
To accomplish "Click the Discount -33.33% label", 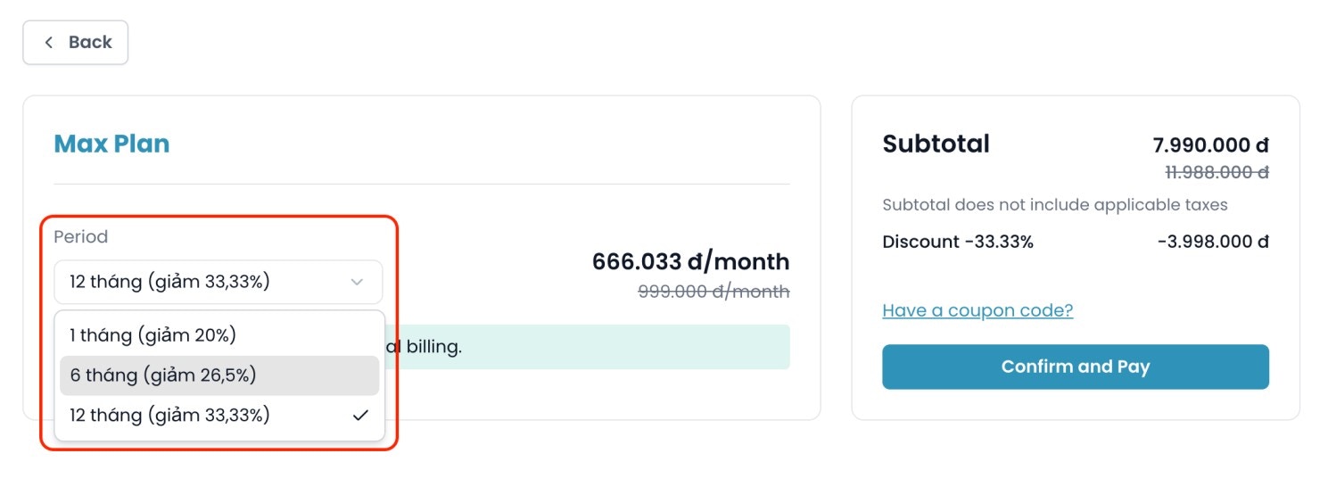I will [x=958, y=242].
